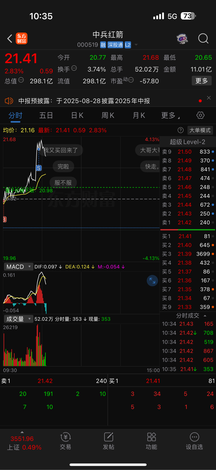Expand 更多 chart periods menu
216x470 pixels.
[x=170, y=115]
